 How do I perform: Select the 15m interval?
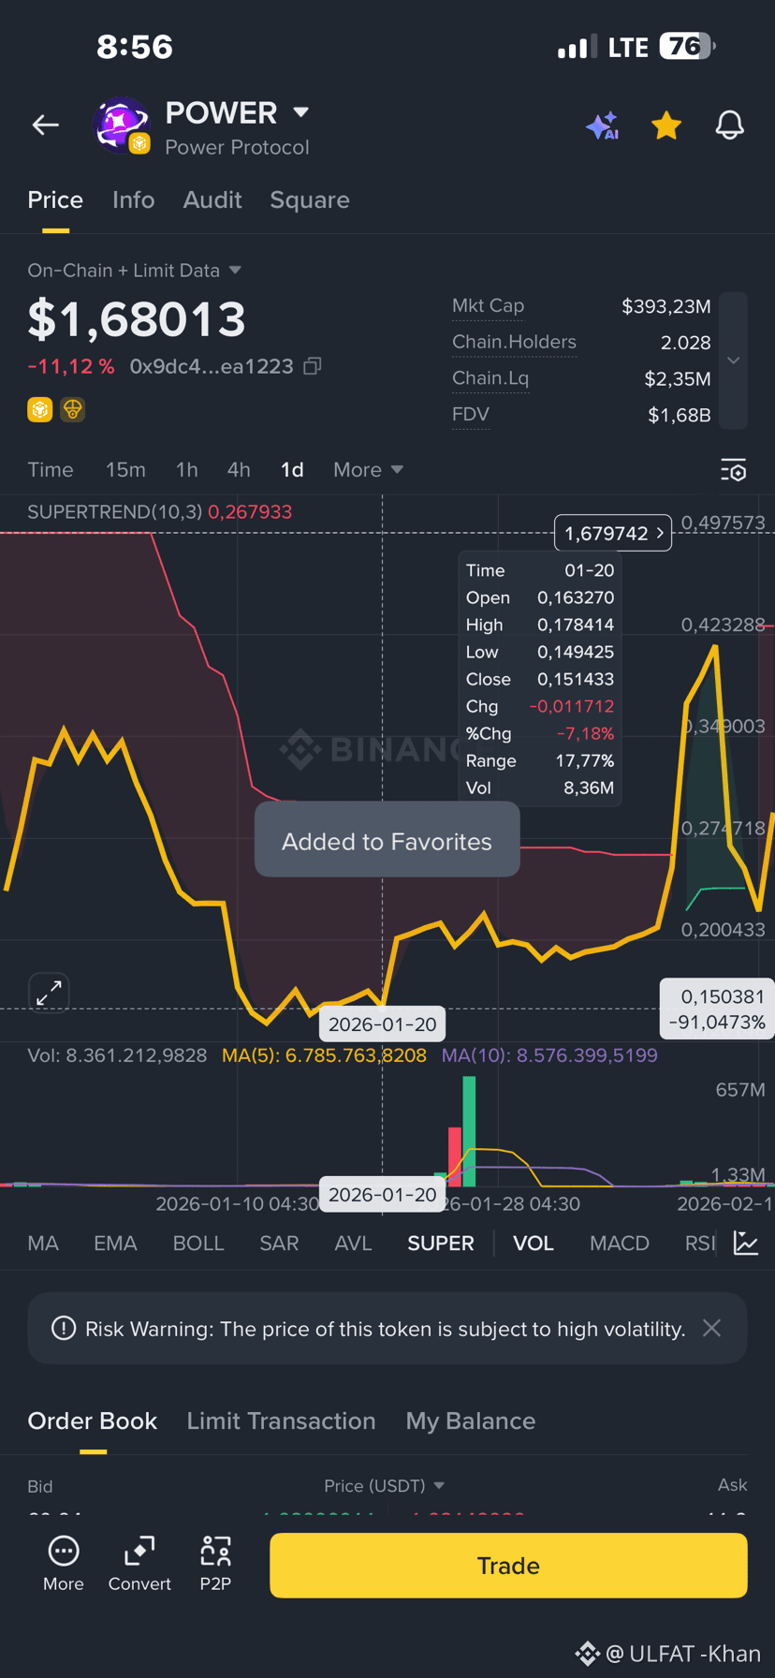point(125,470)
